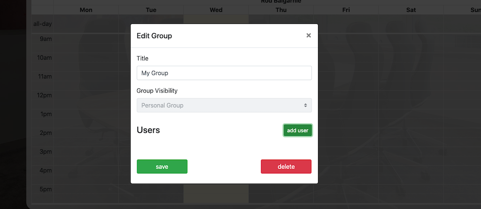Screen dimensions: 481x209
Task: Select the Sat column header
Action: 411,10
